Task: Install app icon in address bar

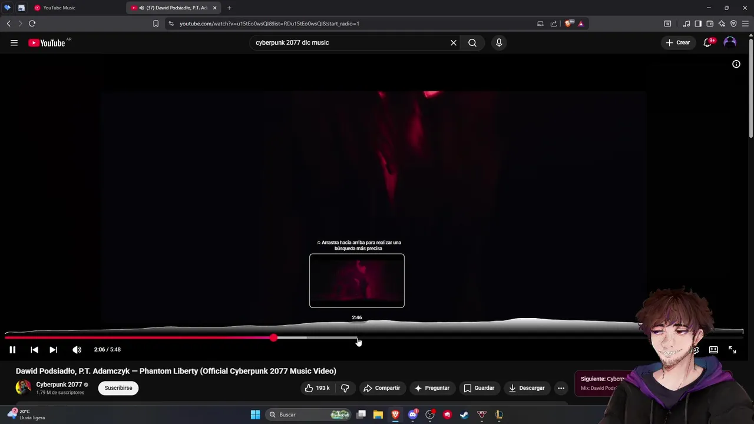Action: click(540, 24)
